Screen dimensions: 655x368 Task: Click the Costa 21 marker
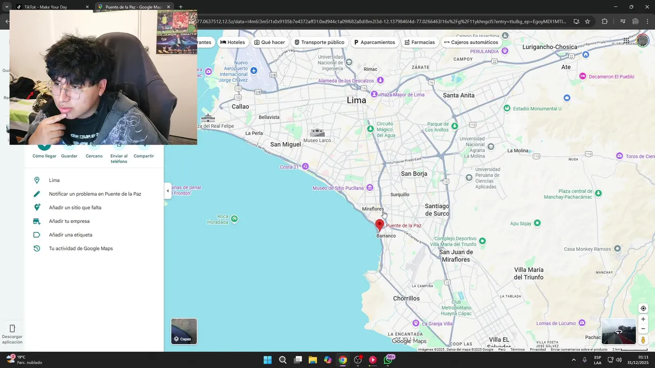click(x=305, y=167)
